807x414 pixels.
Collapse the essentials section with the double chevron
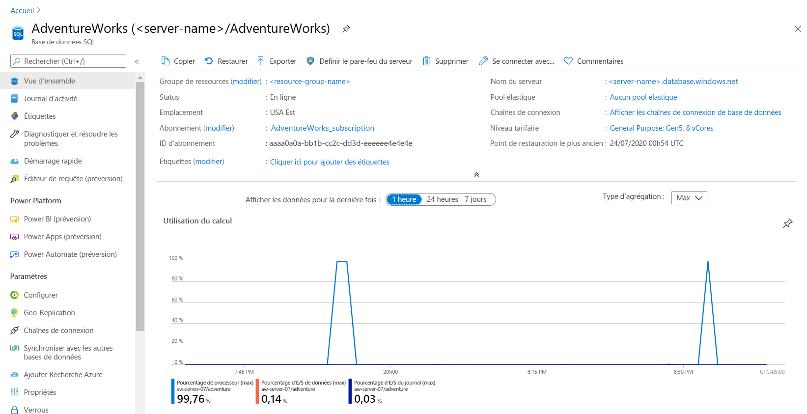(x=476, y=174)
